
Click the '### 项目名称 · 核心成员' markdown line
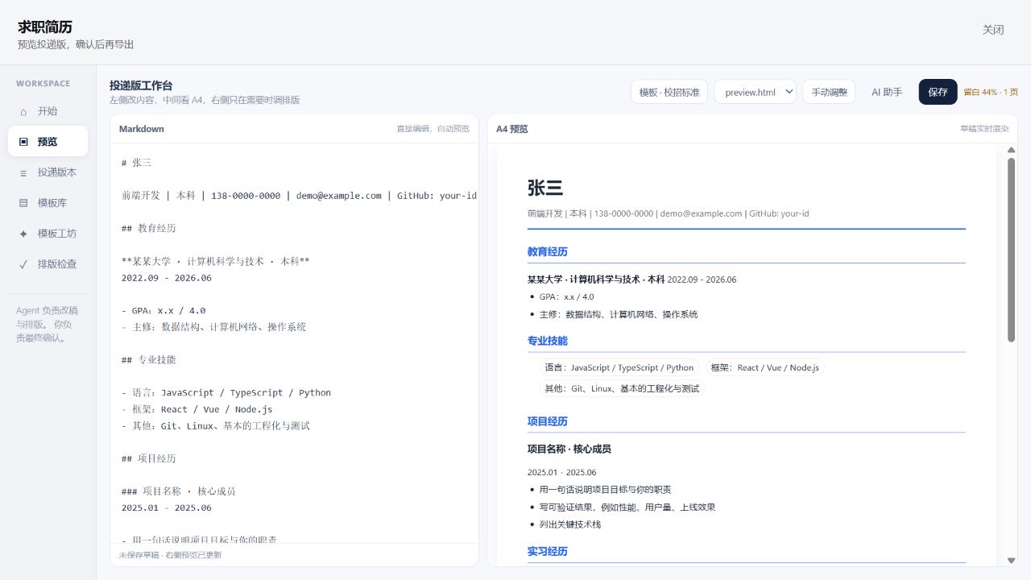(x=179, y=491)
